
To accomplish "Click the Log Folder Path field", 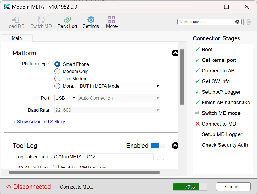I will point(103,157).
